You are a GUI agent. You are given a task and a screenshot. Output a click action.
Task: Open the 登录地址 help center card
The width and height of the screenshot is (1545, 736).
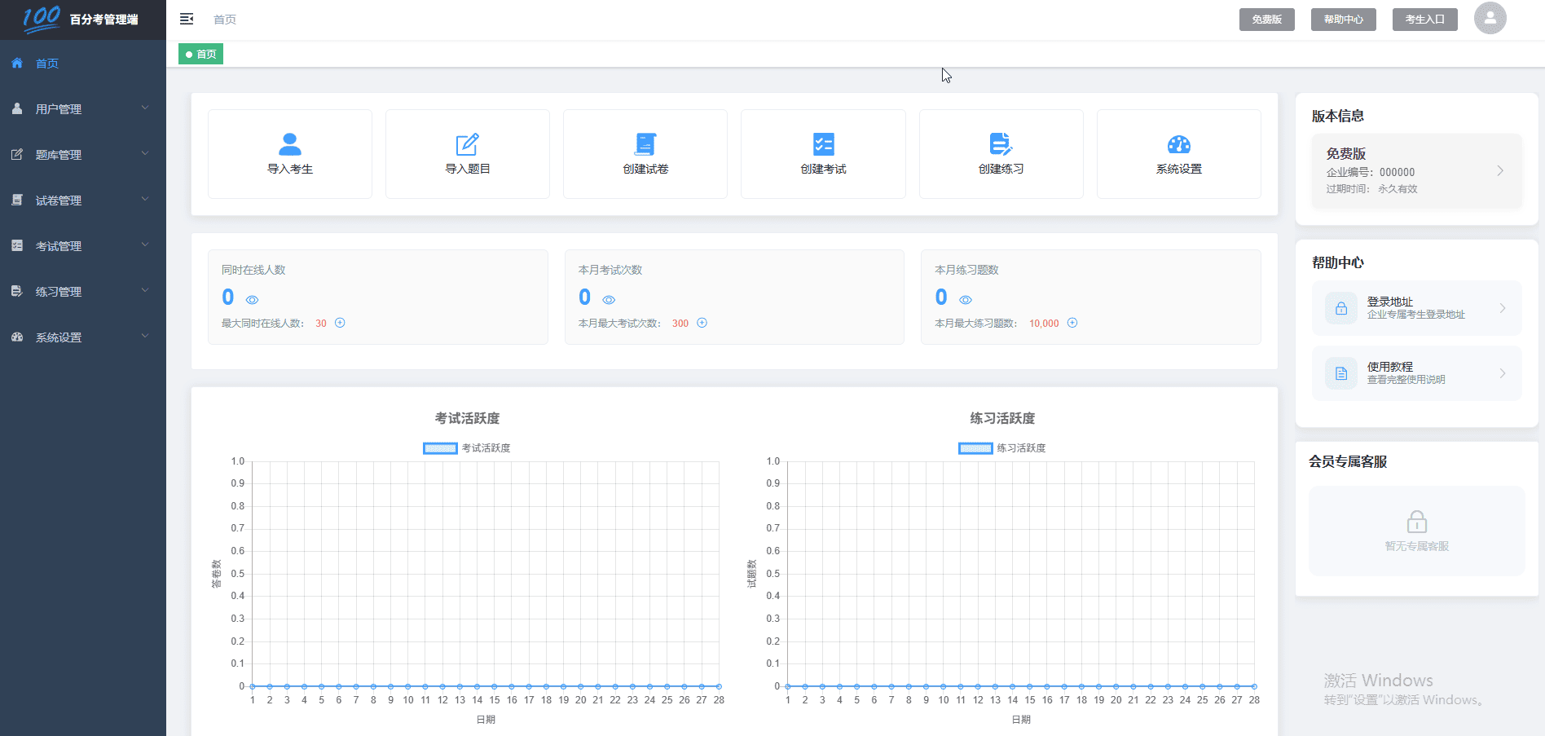click(1416, 308)
